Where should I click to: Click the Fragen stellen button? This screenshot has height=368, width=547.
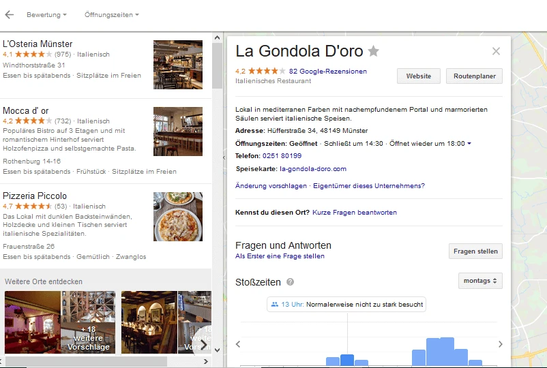[x=475, y=251]
